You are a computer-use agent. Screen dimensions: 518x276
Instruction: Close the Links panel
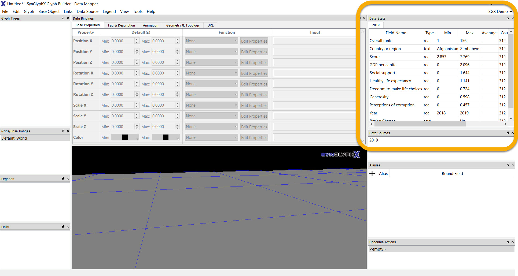pos(68,227)
